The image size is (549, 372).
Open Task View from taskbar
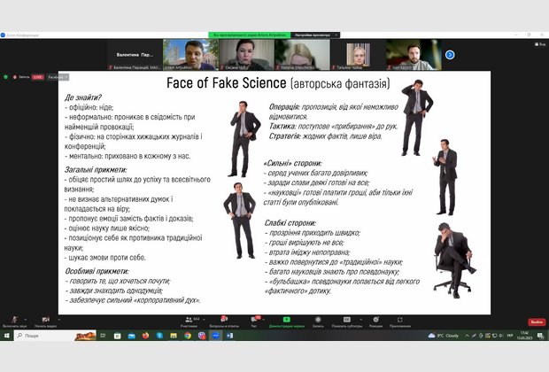[x=103, y=336]
